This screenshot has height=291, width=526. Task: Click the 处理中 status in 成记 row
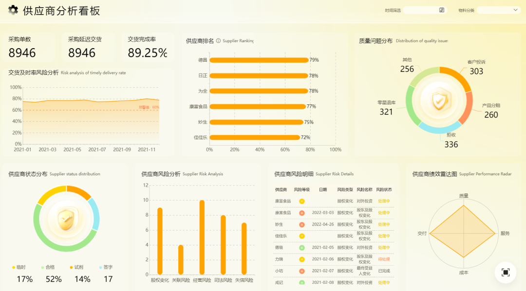pyautogui.click(x=384, y=283)
